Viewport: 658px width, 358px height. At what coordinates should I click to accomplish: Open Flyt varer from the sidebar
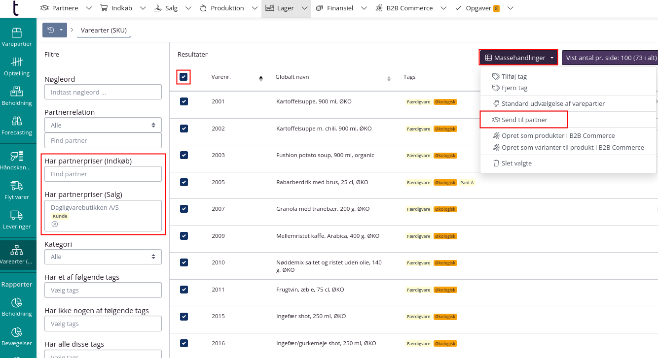(17, 190)
